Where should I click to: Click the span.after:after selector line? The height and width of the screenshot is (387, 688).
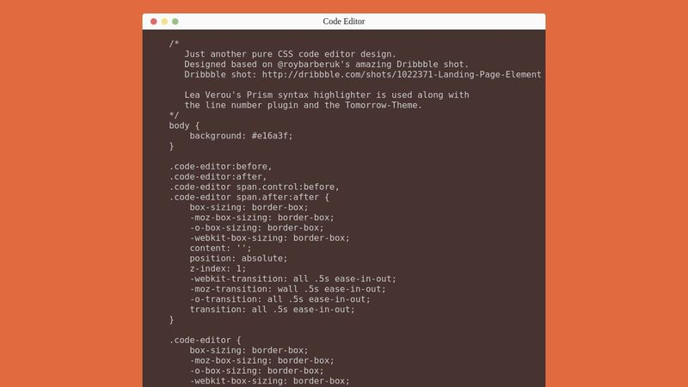[x=249, y=197]
